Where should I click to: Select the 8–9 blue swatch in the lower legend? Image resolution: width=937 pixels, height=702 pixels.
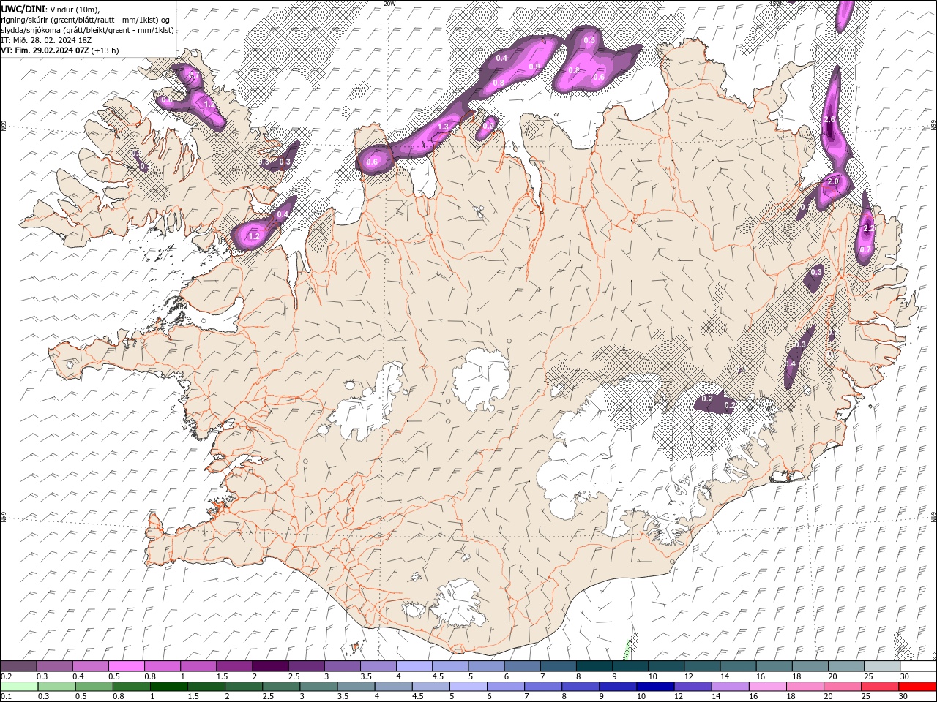[581, 687]
